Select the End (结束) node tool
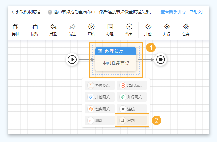This screenshot has height=142, width=217. [x=129, y=27]
